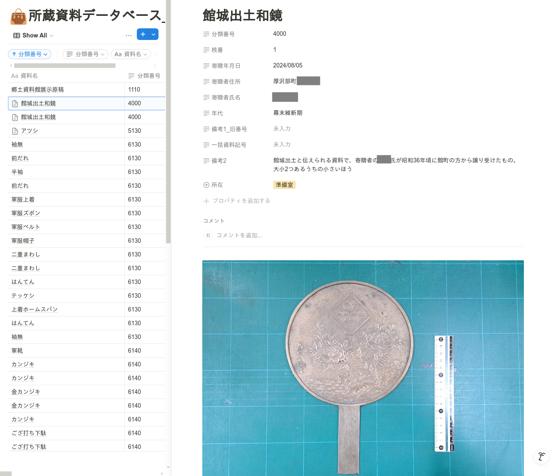556x476 pixels.
Task: Click the 寄贈年月日 property icon
Action: tap(206, 66)
